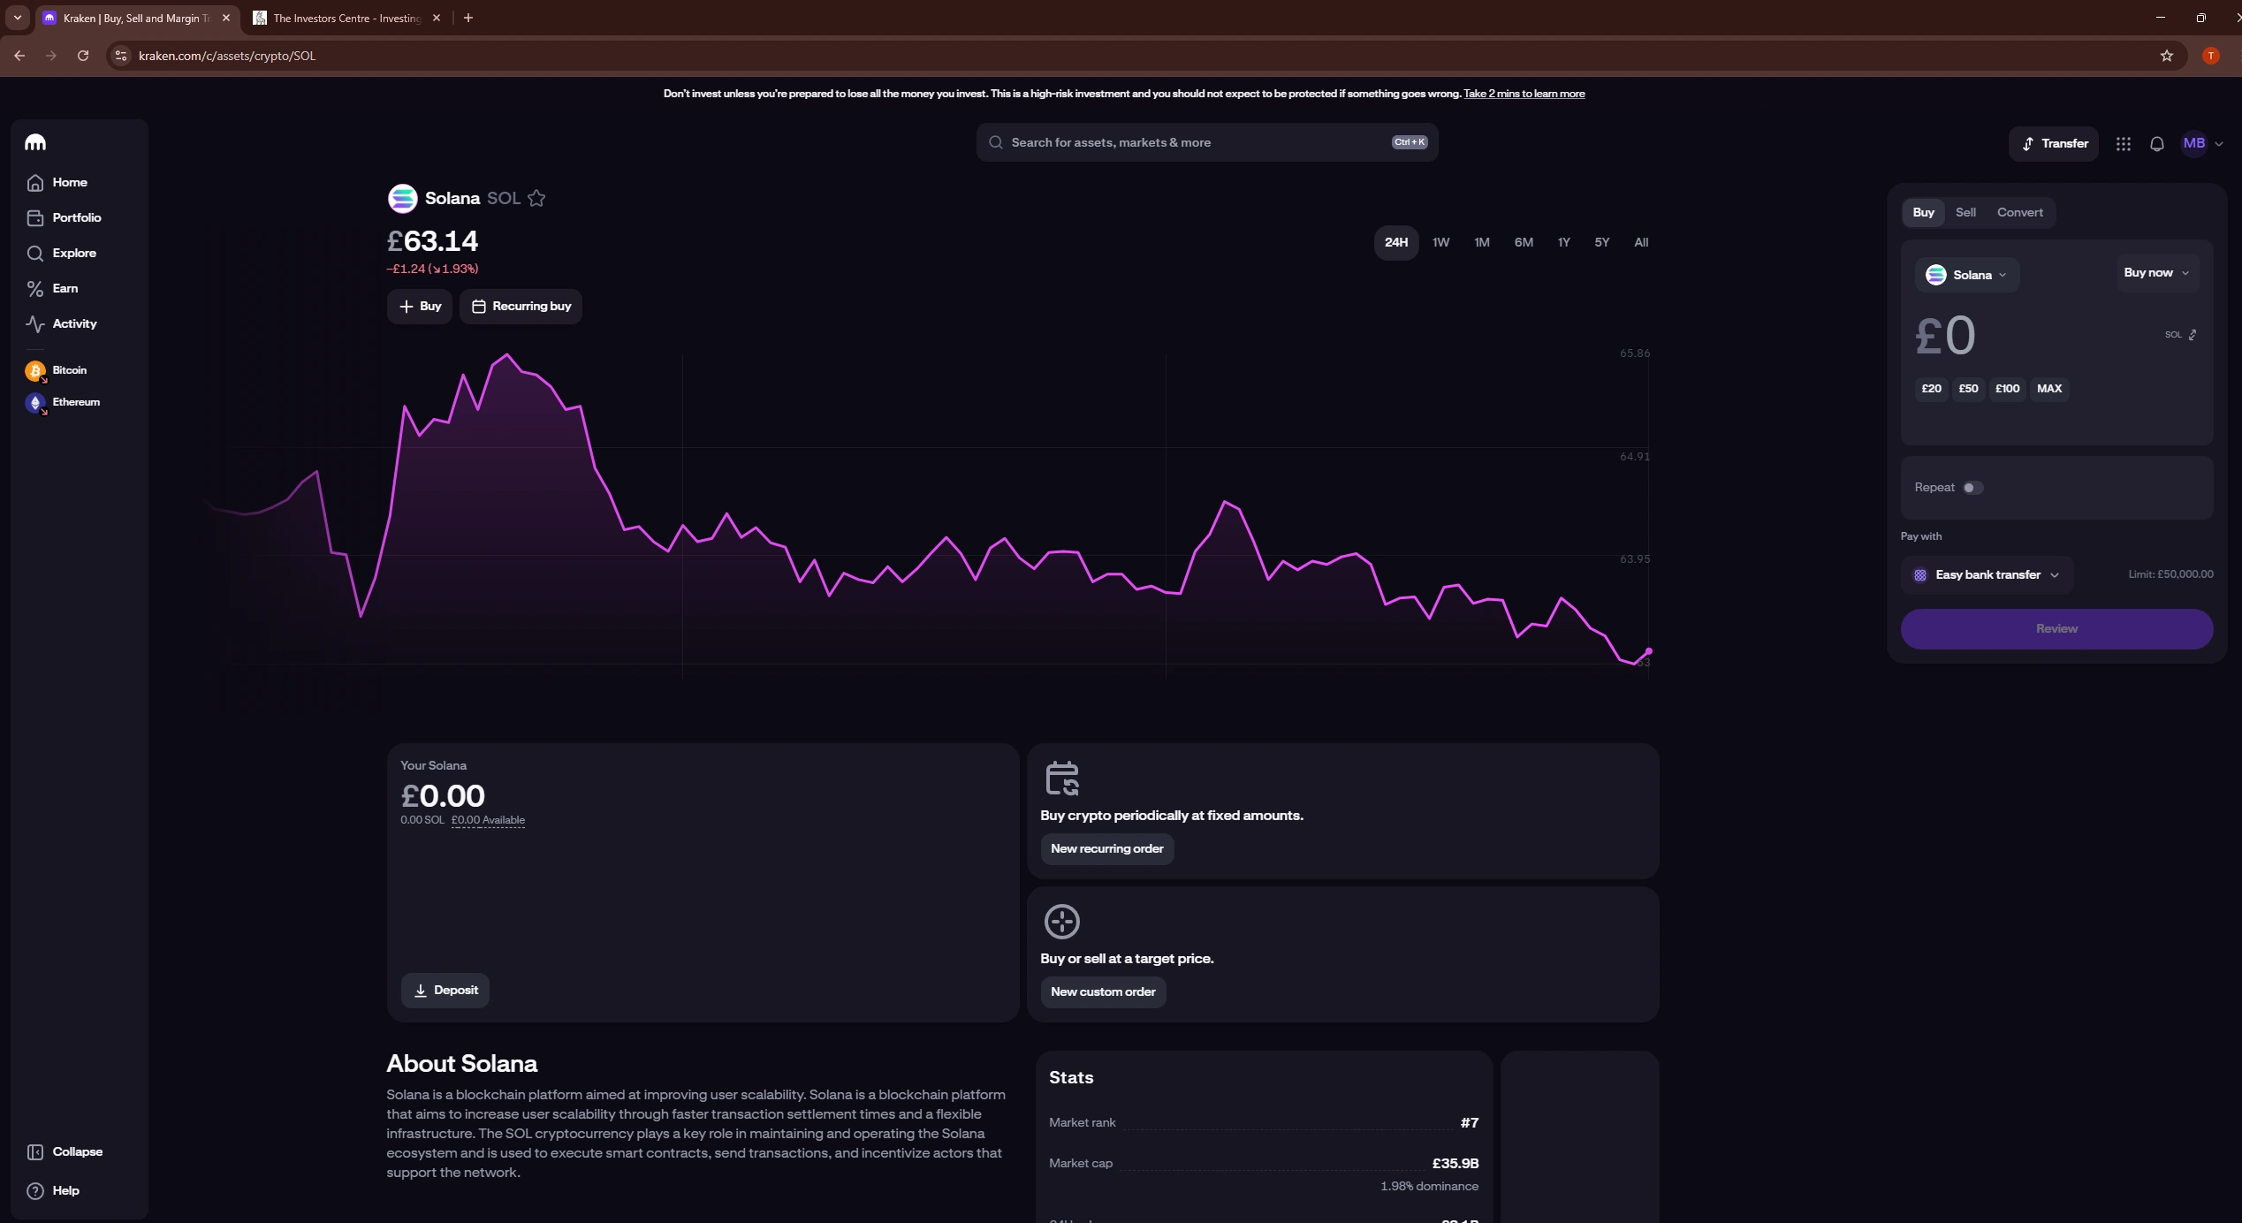The height and width of the screenshot is (1223, 2242).
Task: Switch to The Investors Centre browser tab
Action: [347, 18]
